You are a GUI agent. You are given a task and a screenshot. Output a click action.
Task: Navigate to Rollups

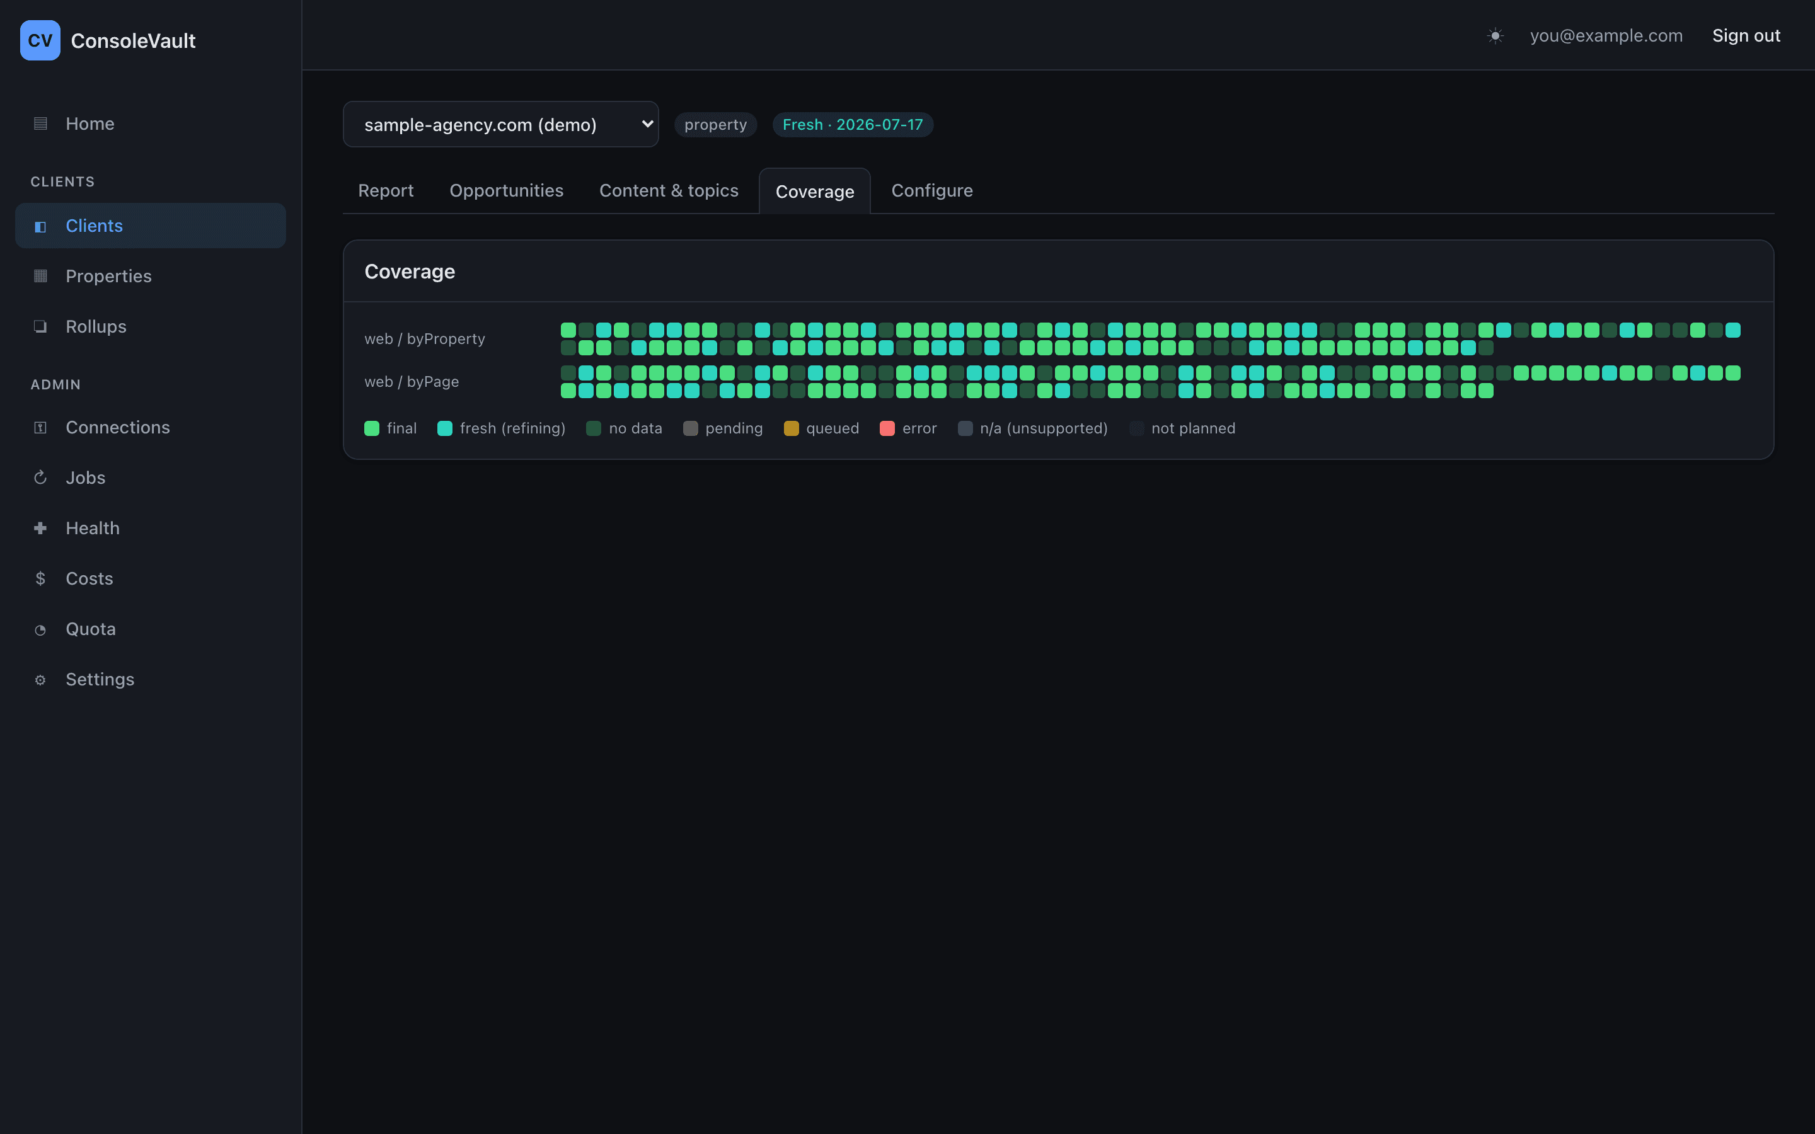coord(150,326)
